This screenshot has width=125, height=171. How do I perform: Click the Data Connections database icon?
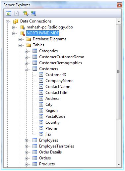click(x=16, y=21)
